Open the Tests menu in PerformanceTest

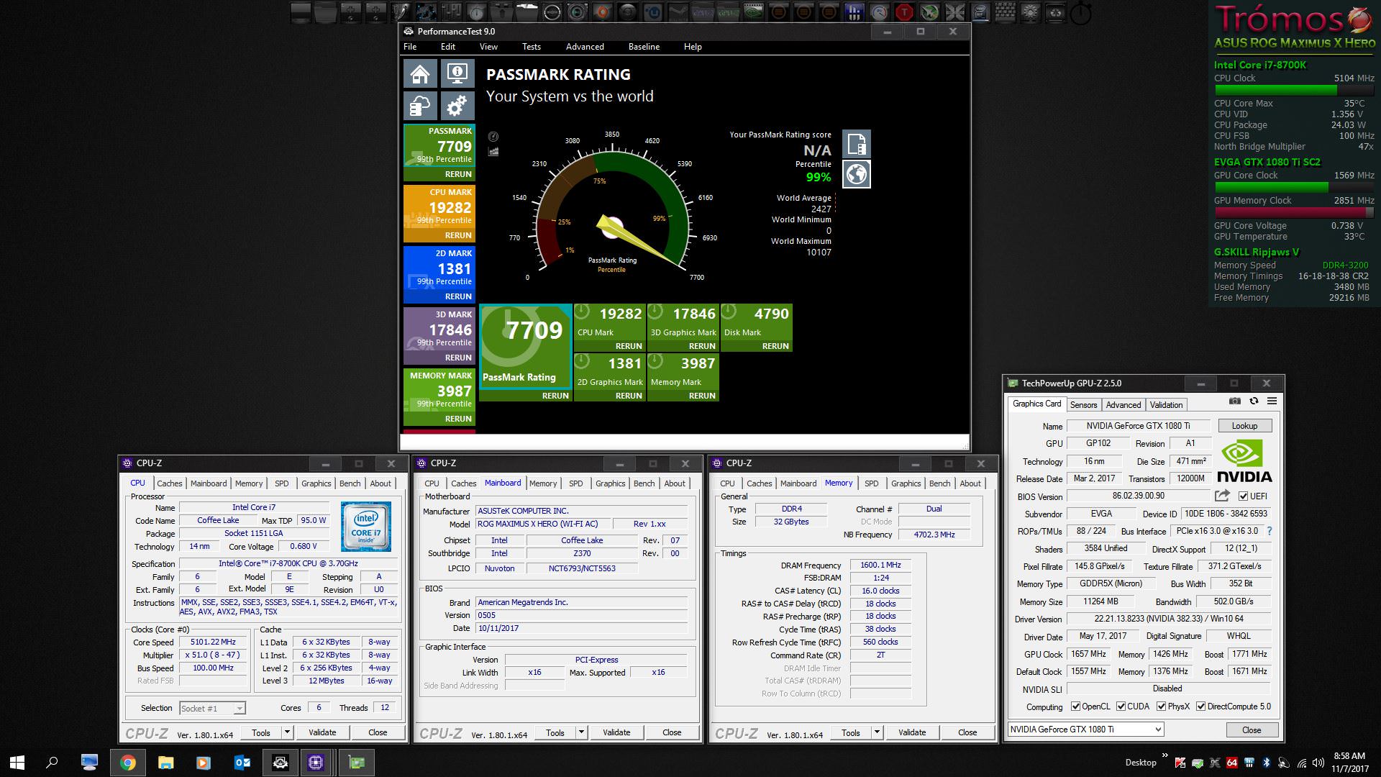pyautogui.click(x=532, y=47)
